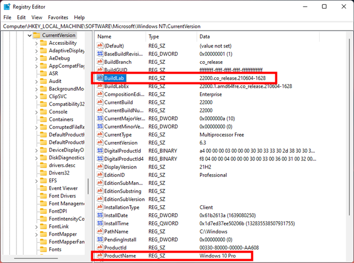Click the AeDebug key folder icon
The width and height of the screenshot is (354, 263).
click(43, 58)
